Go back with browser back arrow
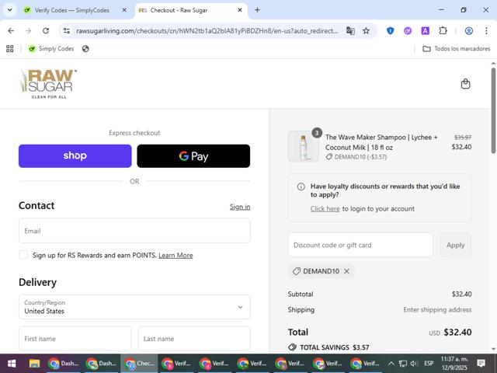The height and width of the screenshot is (373, 497). click(x=11, y=31)
